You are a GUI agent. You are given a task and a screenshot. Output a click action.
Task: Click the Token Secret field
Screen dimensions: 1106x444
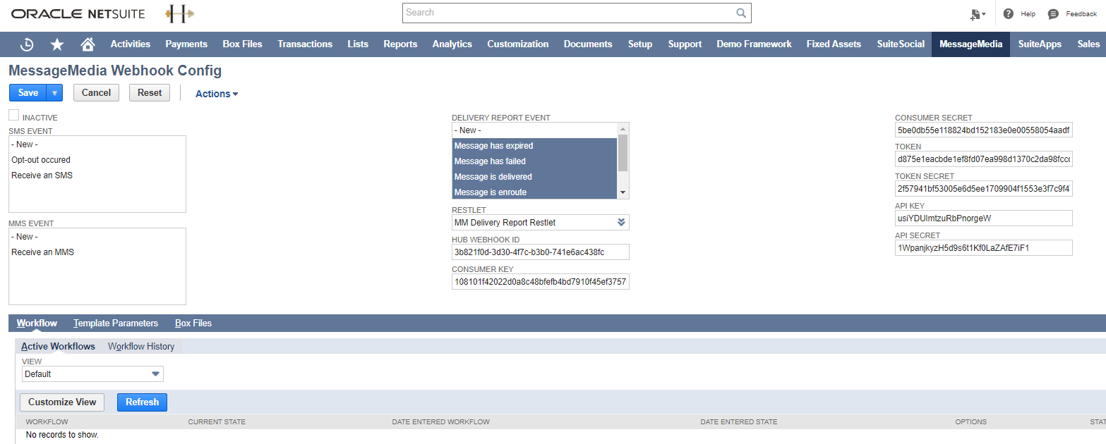983,189
